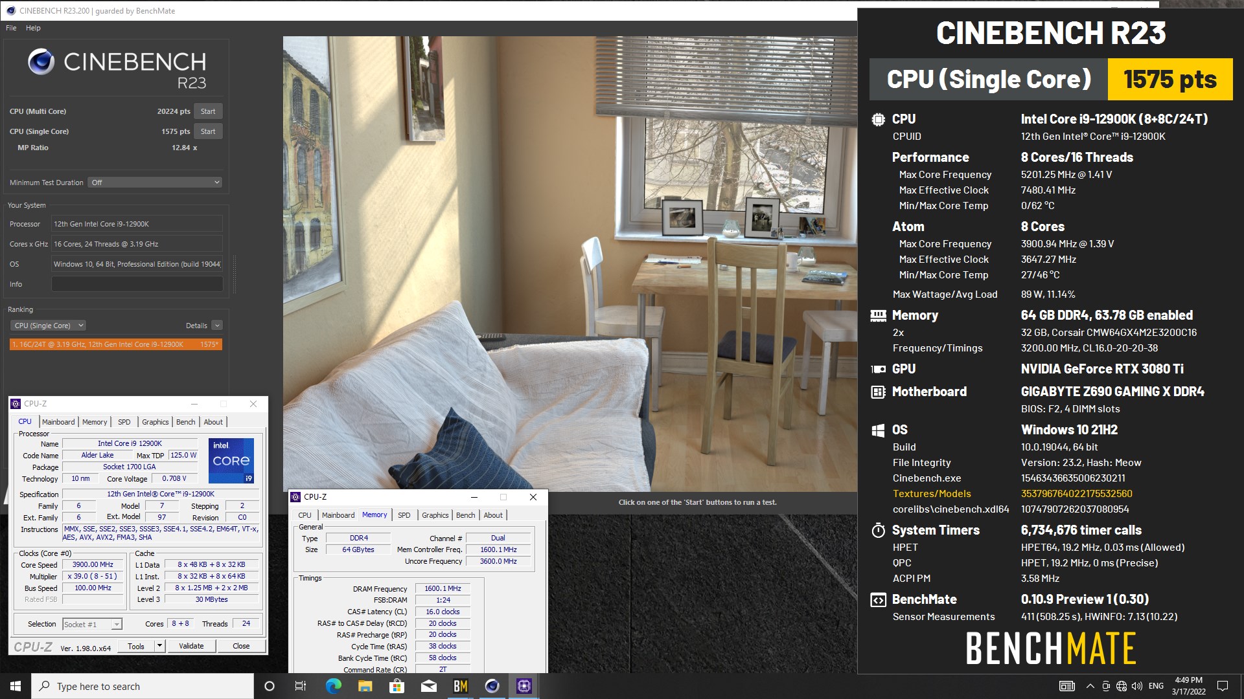Viewport: 1244px width, 699px height.
Task: Open the volume tray icon
Action: [1137, 686]
